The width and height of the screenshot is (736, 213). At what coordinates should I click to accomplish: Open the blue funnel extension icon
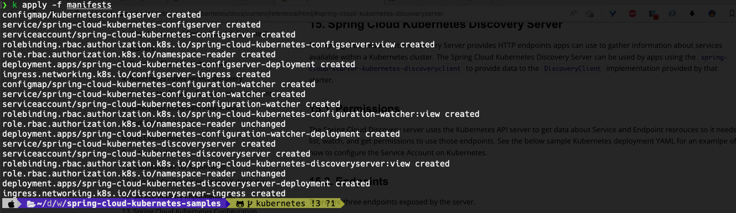pyautogui.click(x=613, y=14)
